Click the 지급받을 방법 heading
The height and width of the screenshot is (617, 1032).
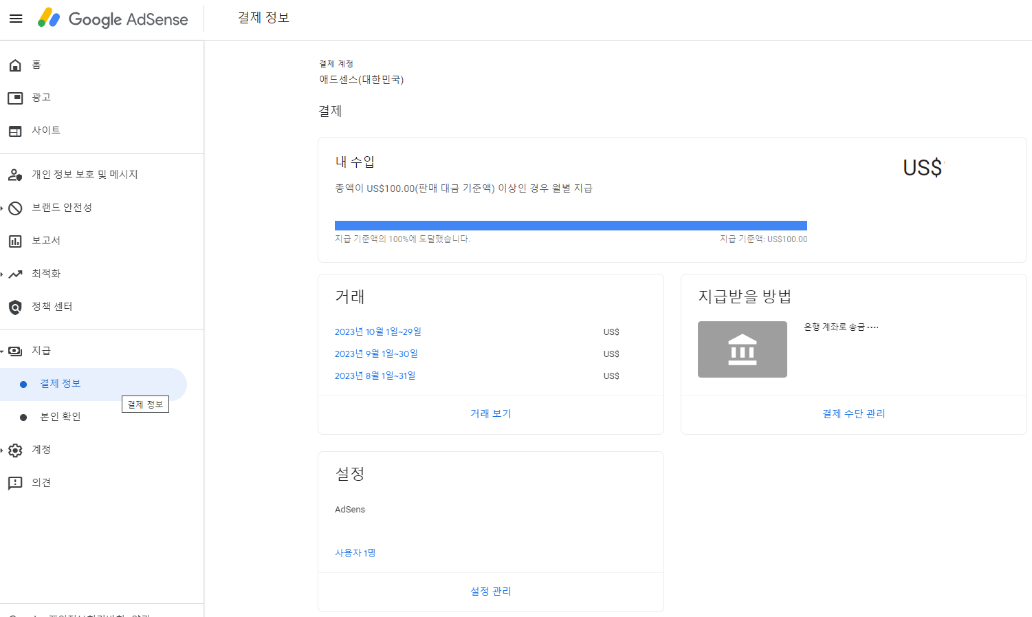(x=745, y=296)
